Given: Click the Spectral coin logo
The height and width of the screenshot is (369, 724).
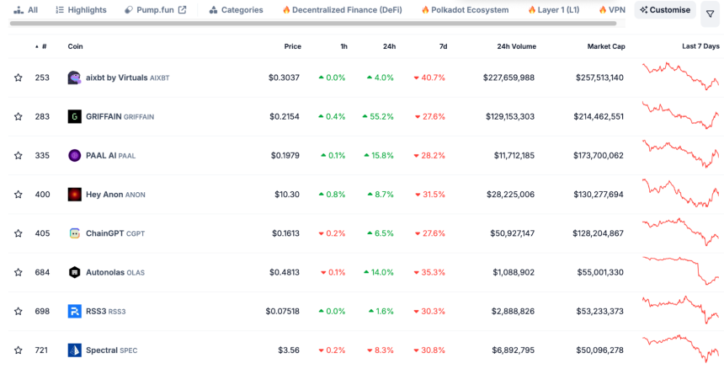Looking at the screenshot, I should (x=74, y=350).
